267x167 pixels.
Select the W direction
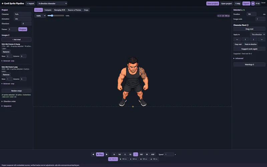[x=147, y=154]
